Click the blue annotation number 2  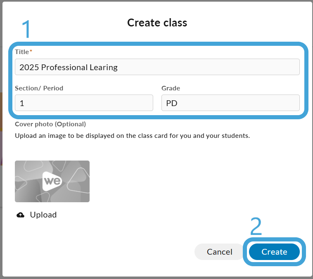[256, 226]
